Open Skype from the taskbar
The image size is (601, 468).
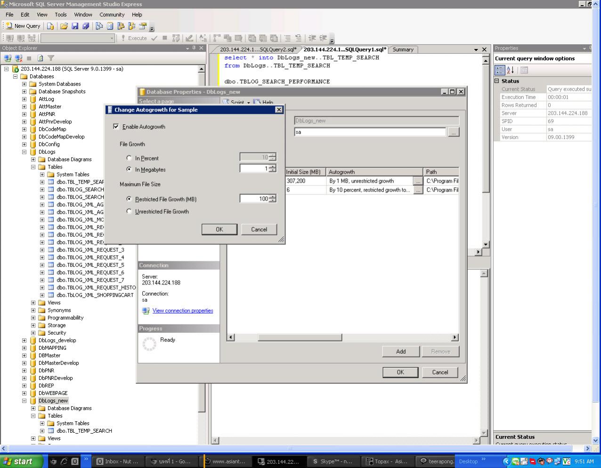[x=333, y=461]
